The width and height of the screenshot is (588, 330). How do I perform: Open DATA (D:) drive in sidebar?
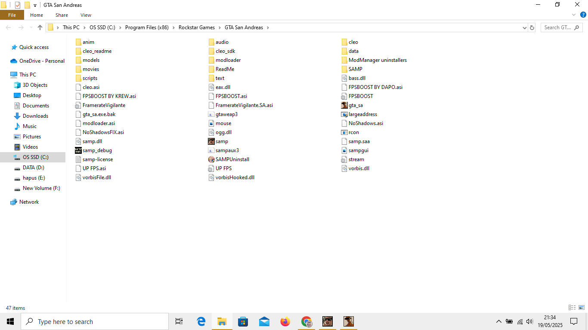point(33,168)
